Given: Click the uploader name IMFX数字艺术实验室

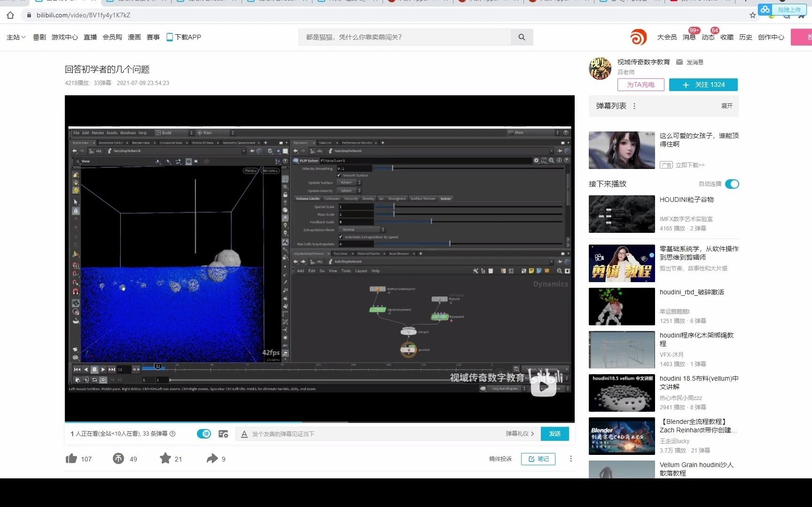Looking at the screenshot, I should tap(686, 219).
